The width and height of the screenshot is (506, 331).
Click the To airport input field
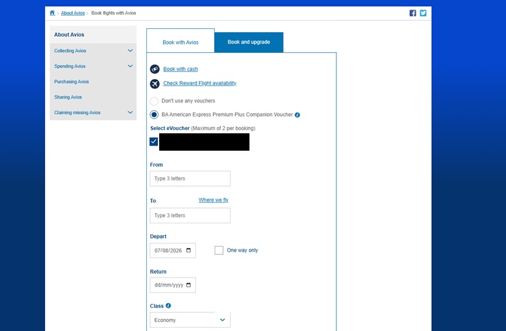190,215
